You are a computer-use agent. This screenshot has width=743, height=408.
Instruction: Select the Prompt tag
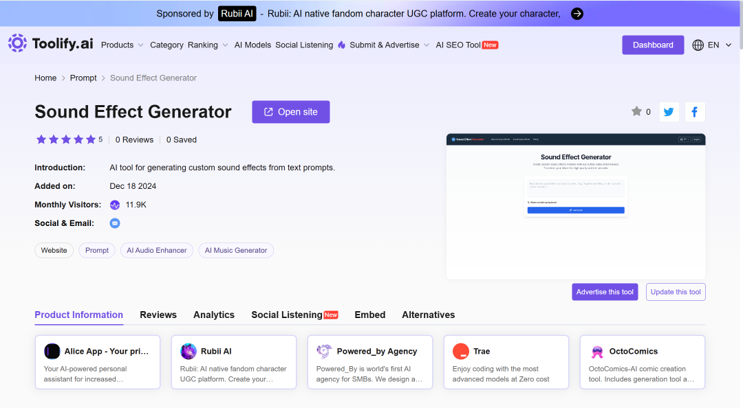click(x=97, y=251)
